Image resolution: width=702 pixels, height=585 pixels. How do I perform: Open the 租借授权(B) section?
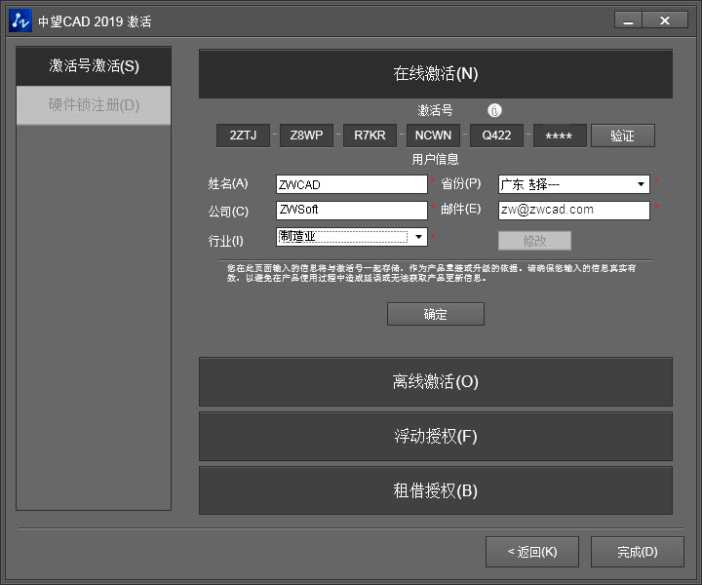tap(436, 490)
